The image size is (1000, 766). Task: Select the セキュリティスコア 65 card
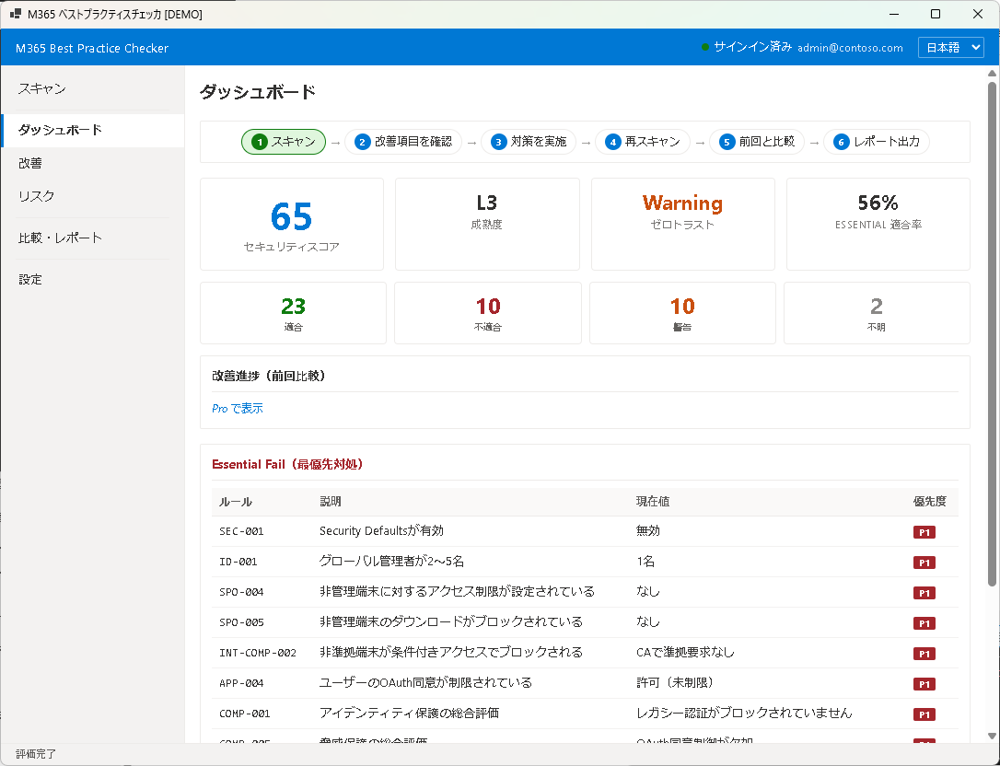pyautogui.click(x=291, y=223)
